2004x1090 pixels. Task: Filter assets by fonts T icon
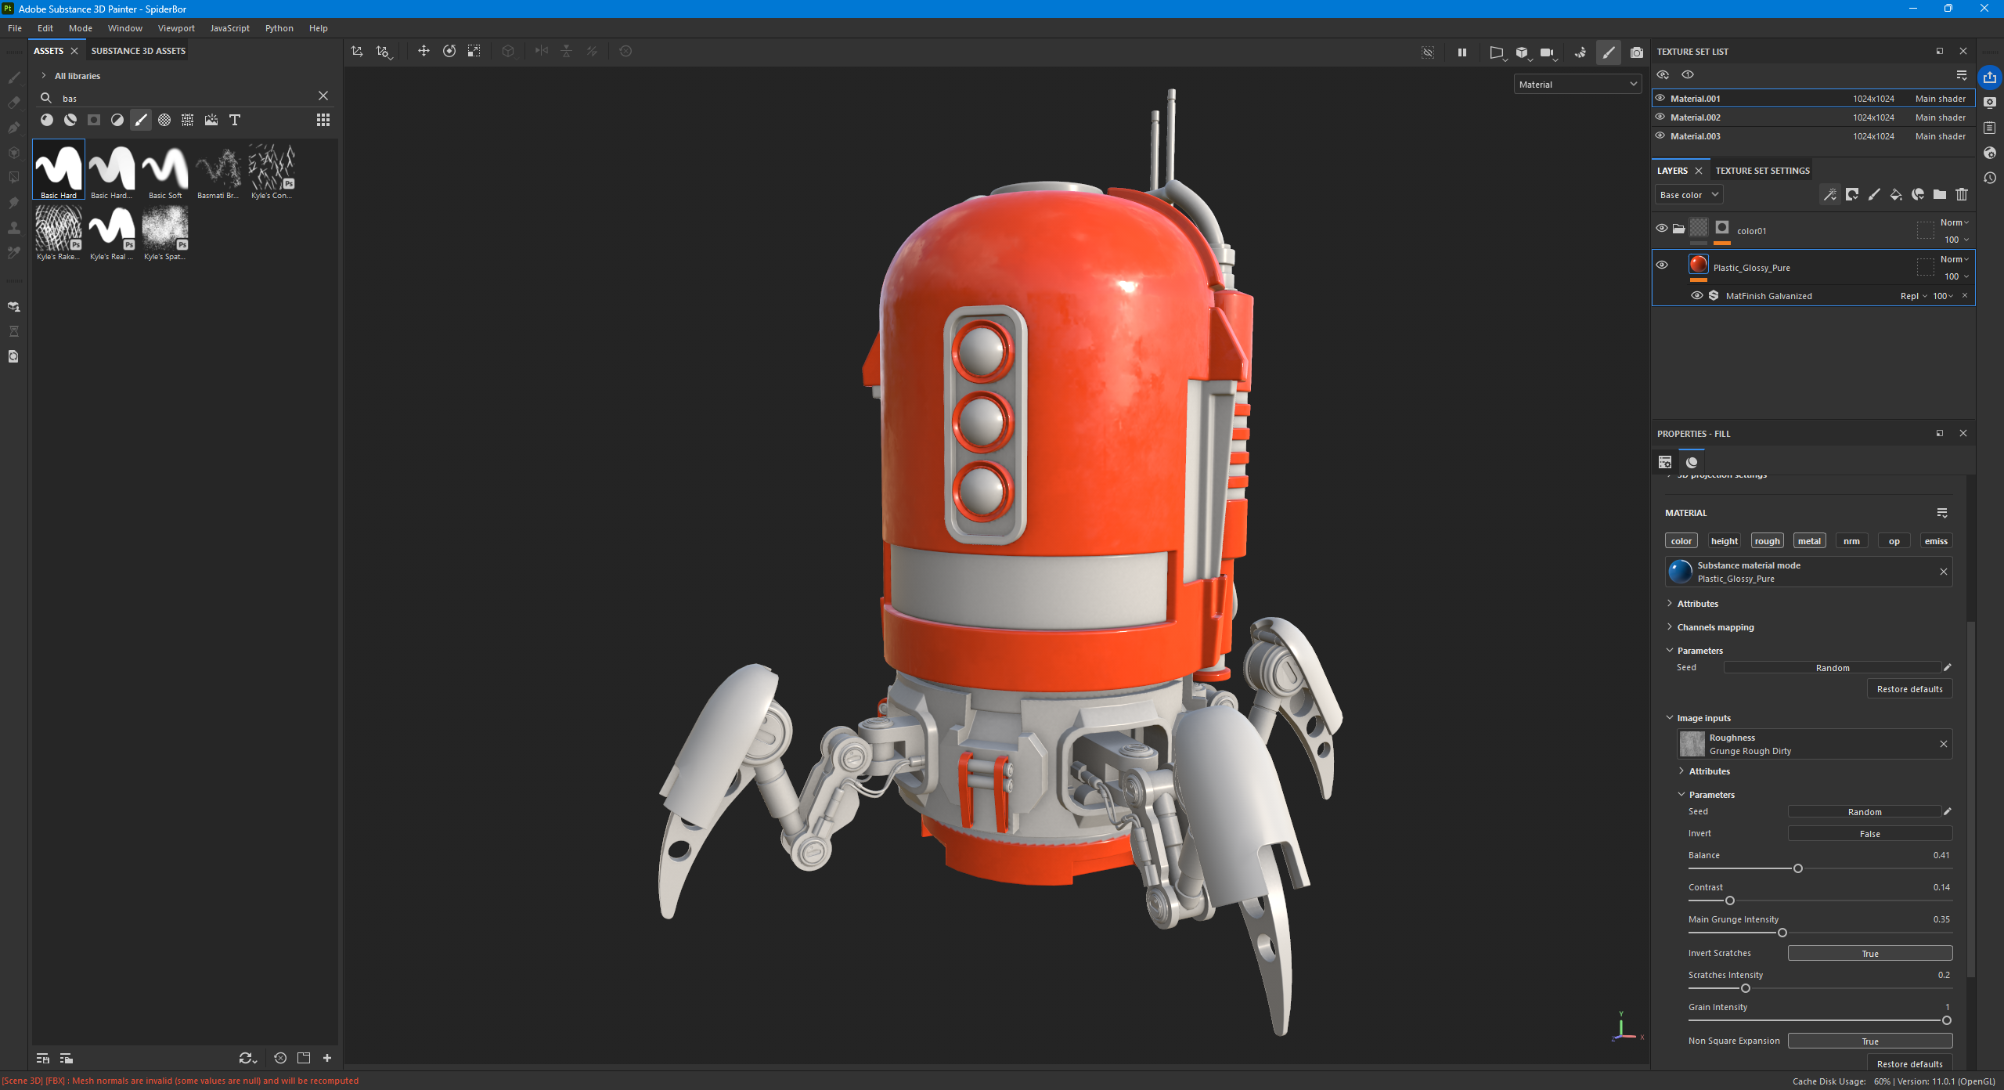click(235, 120)
